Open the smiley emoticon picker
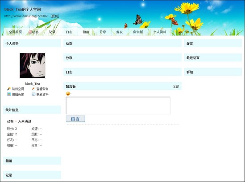The height and width of the screenshot is (182, 245). [x=68, y=93]
